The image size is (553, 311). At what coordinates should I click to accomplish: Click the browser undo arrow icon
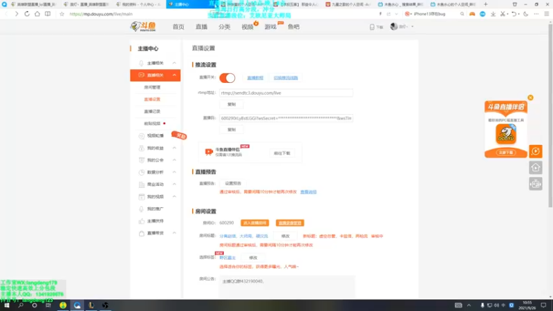coord(514,14)
